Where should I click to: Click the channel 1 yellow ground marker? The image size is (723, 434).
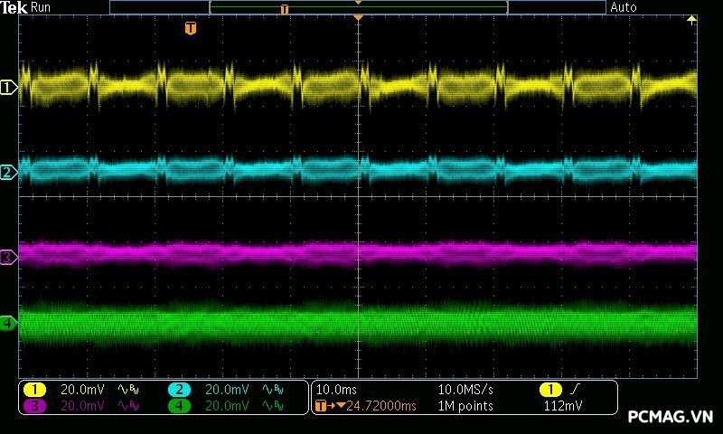[x=8, y=88]
